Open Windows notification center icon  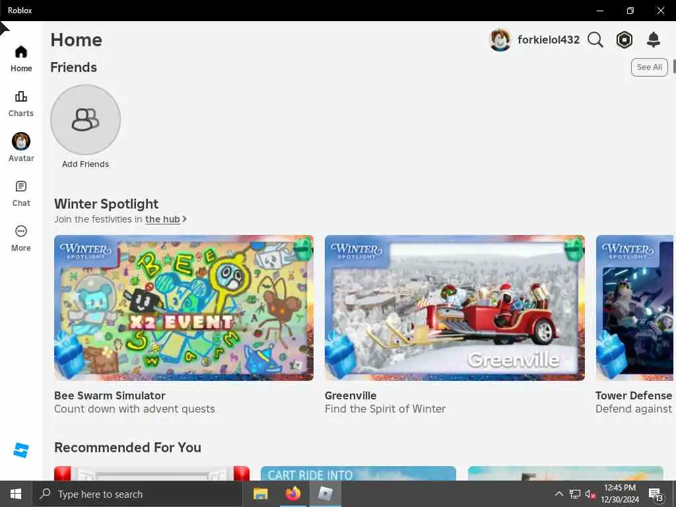tap(656, 494)
